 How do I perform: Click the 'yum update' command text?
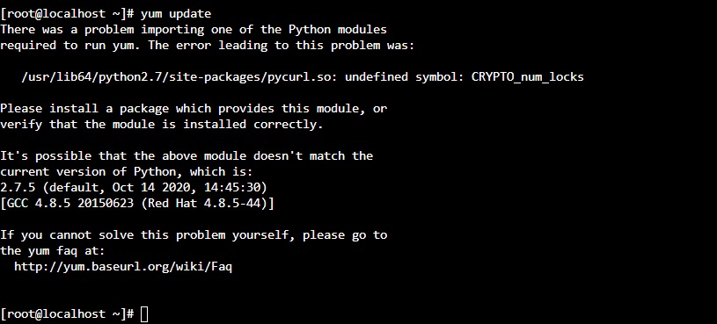pyautogui.click(x=176, y=14)
